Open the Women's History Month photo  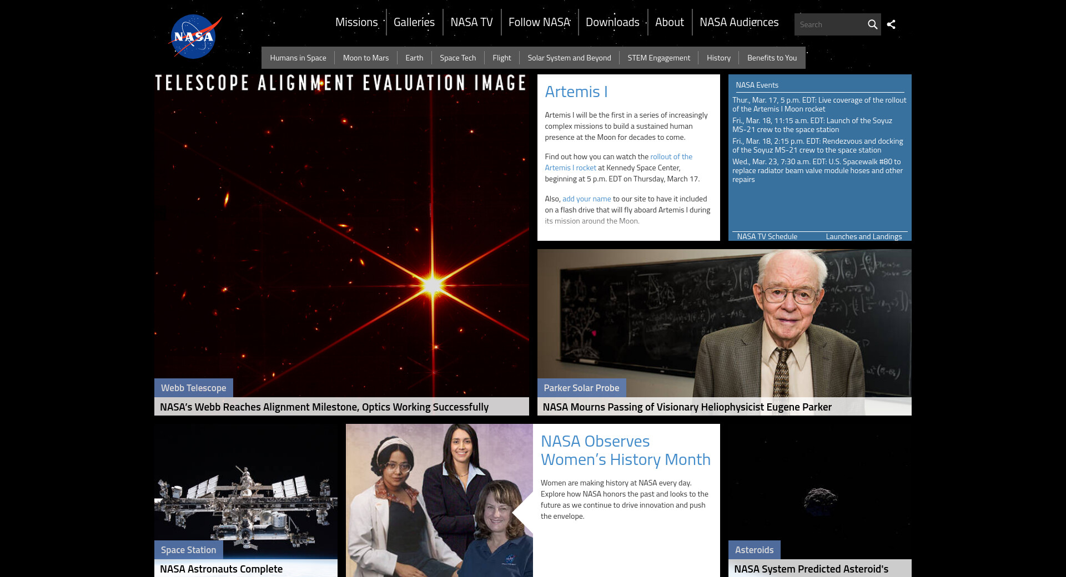(x=439, y=500)
